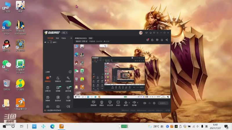
Task: Open the 主播任务 streamer tasks tool
Action: (48, 89)
